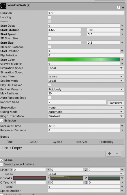The image size is (127, 195).
Task: Open Orbital velocity mode dropdown arrow
Action: [x=122, y=178]
